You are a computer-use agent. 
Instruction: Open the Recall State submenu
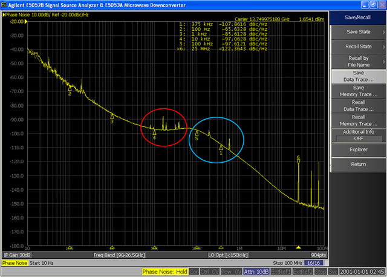coord(359,47)
